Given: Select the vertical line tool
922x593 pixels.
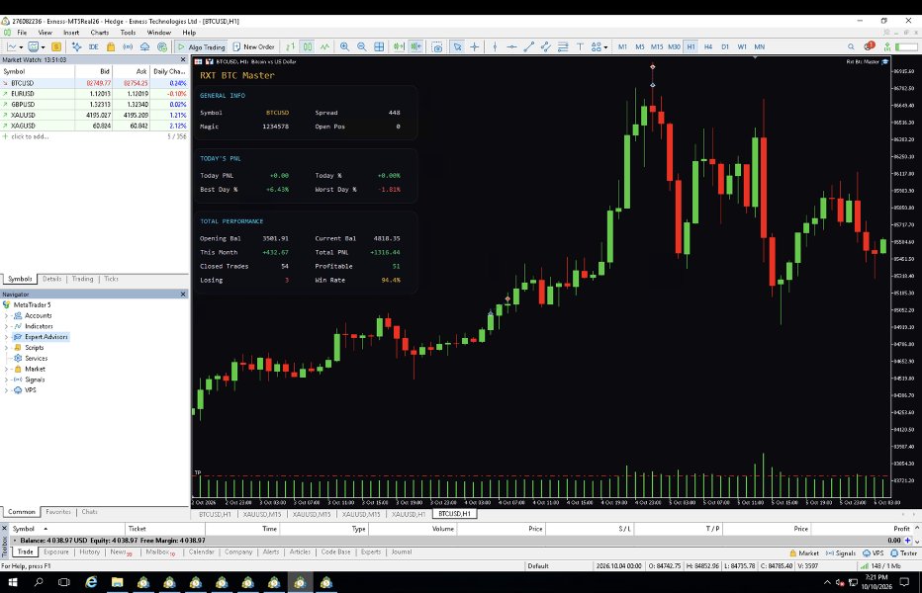Looking at the screenshot, I should (495, 46).
